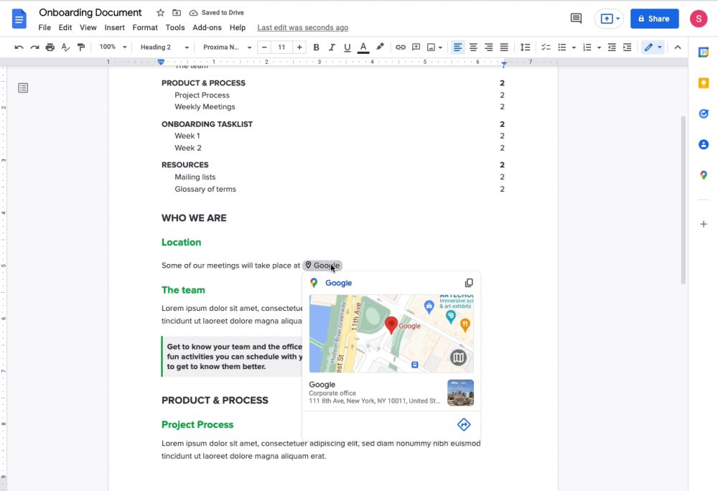The height and width of the screenshot is (491, 718).
Task: Toggle bold text formatting
Action: (x=316, y=46)
